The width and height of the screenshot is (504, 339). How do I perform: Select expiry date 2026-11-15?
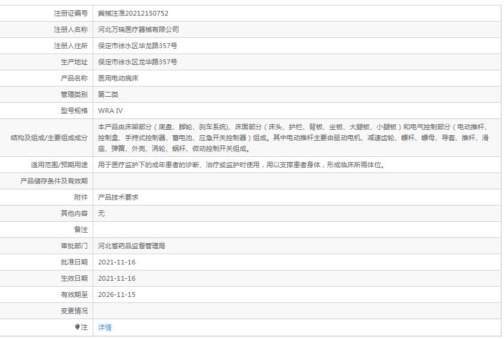117,295
